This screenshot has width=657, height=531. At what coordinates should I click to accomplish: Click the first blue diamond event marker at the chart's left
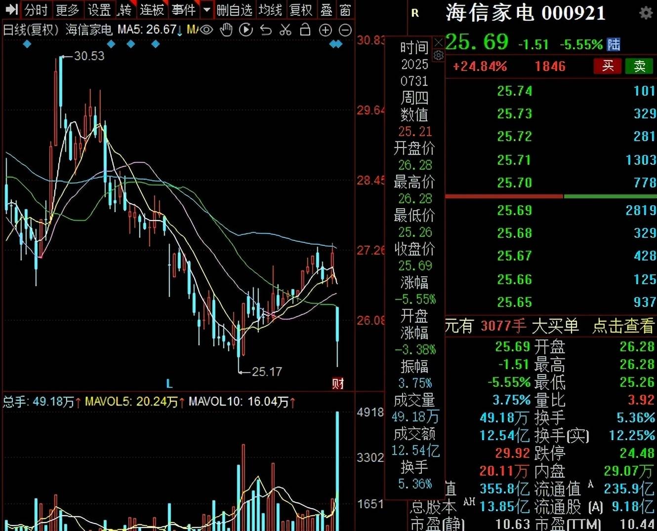27,44
